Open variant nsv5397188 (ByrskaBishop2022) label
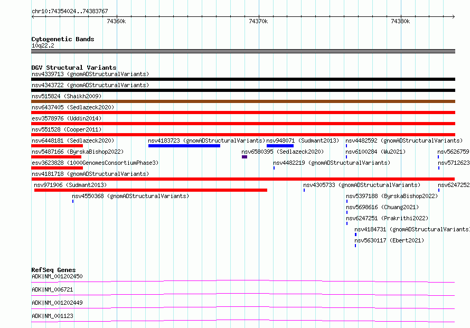This screenshot has width=470, height=328. [392, 196]
